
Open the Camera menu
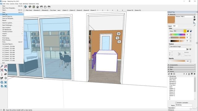pos(12,4)
